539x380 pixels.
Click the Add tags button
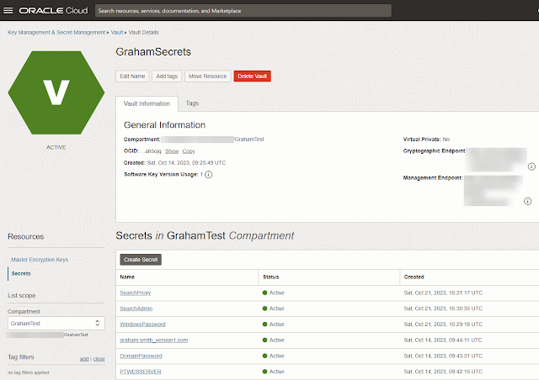(167, 77)
